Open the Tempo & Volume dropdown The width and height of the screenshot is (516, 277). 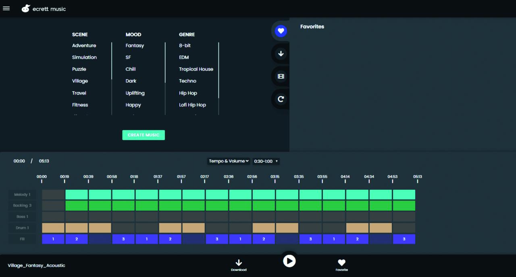pos(229,161)
